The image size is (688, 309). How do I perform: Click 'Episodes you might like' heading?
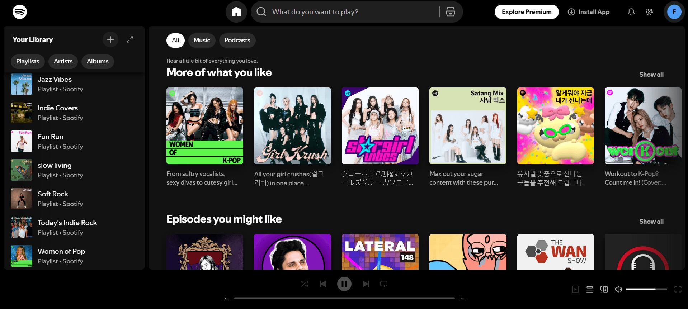click(x=224, y=219)
